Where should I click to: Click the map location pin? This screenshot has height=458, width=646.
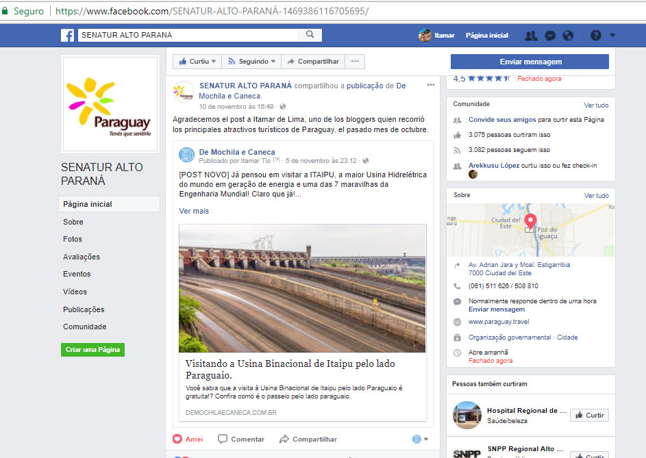530,222
